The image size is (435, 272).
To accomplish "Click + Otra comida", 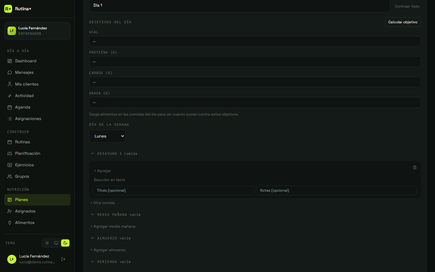I will click(103, 203).
